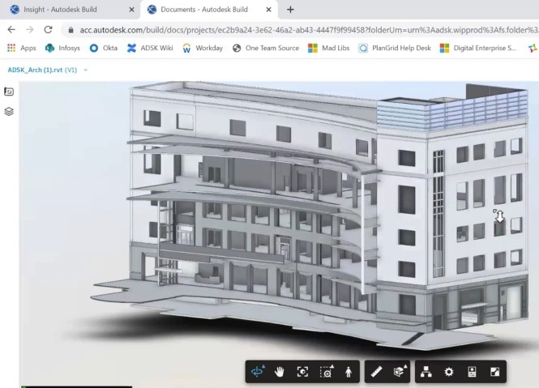
Task: Open the layers panel in left sidebar
Action: click(x=9, y=111)
